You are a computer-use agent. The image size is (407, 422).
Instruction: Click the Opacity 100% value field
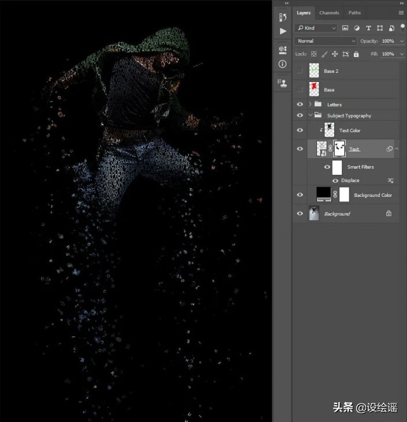pyautogui.click(x=388, y=41)
